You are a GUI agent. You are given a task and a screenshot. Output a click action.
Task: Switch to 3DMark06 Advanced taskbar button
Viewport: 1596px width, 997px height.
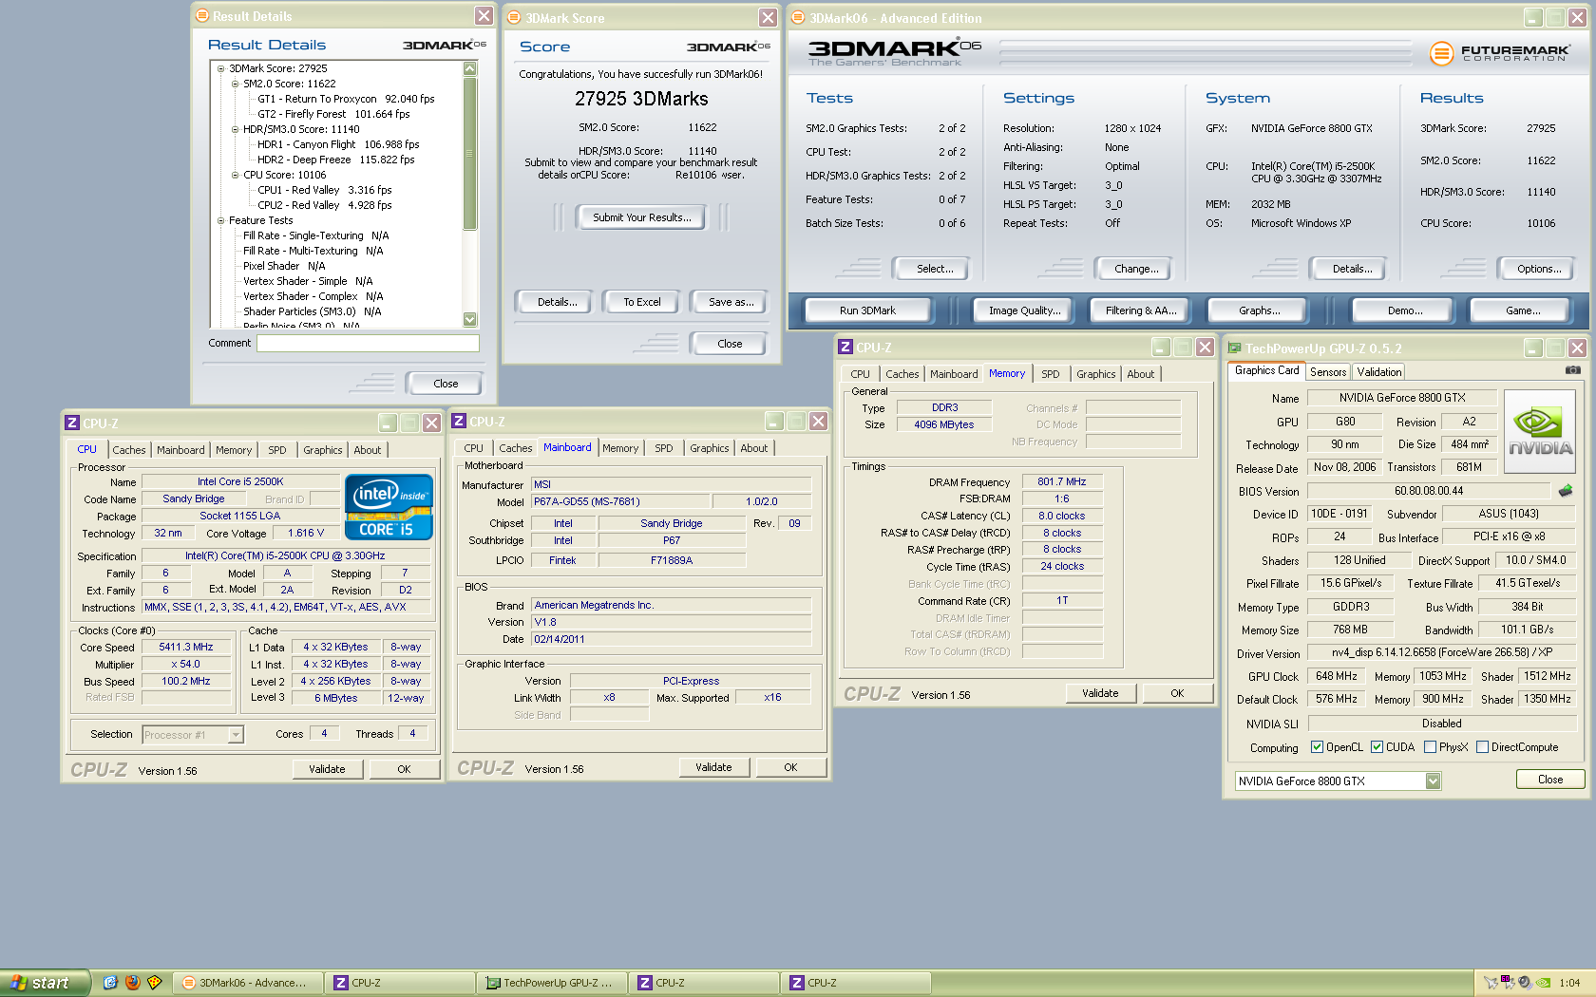coord(248,983)
